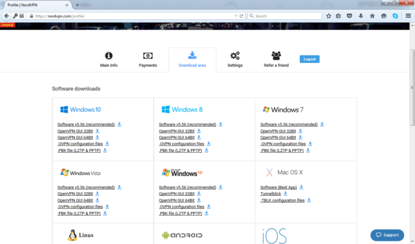Close the Profile | NordVPN tab
The height and width of the screenshot is (244, 415).
click(67, 5)
